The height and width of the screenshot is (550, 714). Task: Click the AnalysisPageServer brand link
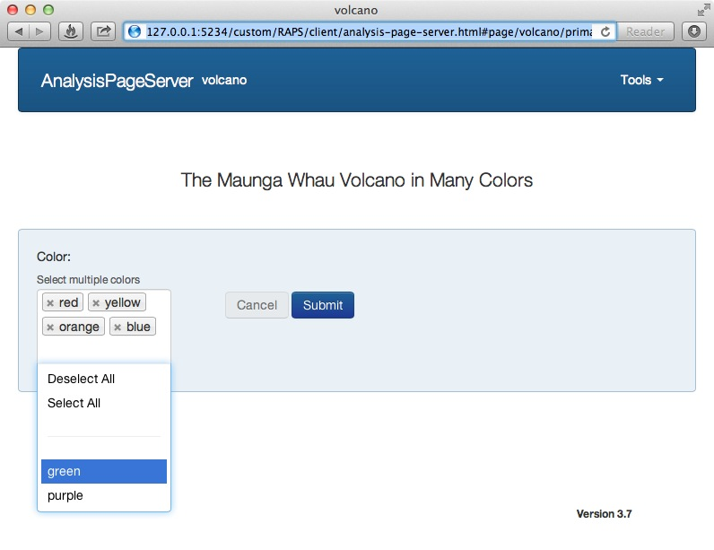(x=117, y=81)
